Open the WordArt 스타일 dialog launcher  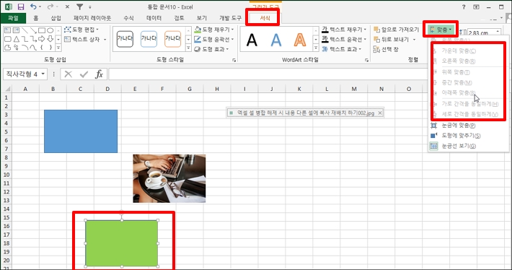[367, 60]
